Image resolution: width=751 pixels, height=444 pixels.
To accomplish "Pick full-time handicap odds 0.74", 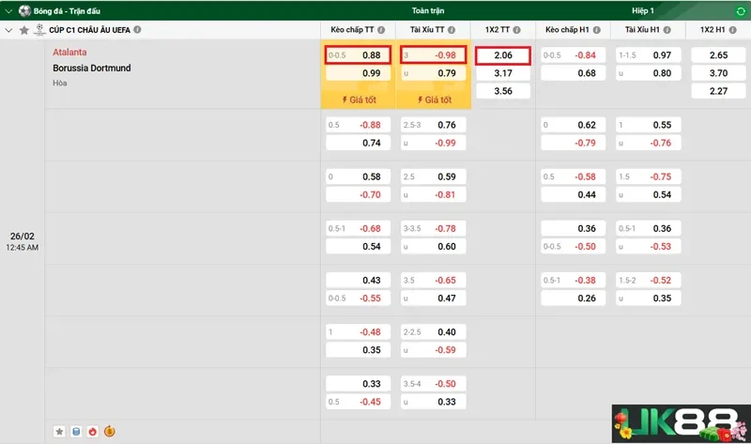I will tap(358, 143).
